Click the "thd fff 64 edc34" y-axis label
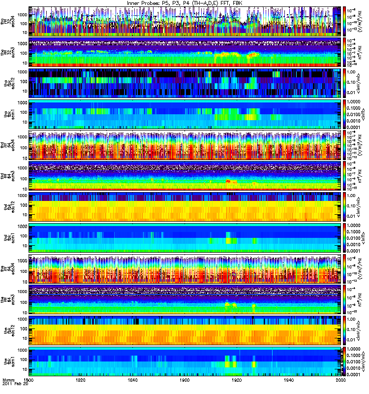The height and width of the screenshot is (394, 369). pos(8,145)
